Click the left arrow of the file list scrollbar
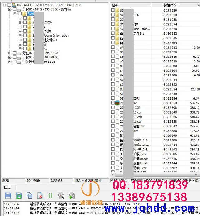Viewport: 200px width, 216px height. click(x=112, y=174)
